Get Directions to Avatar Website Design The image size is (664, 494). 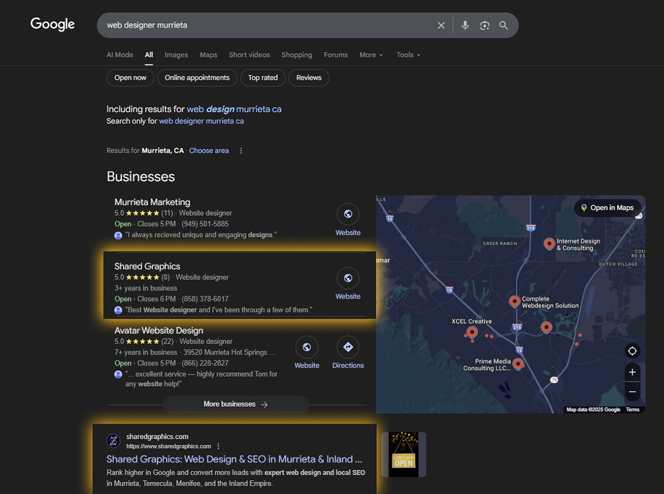[x=347, y=347]
